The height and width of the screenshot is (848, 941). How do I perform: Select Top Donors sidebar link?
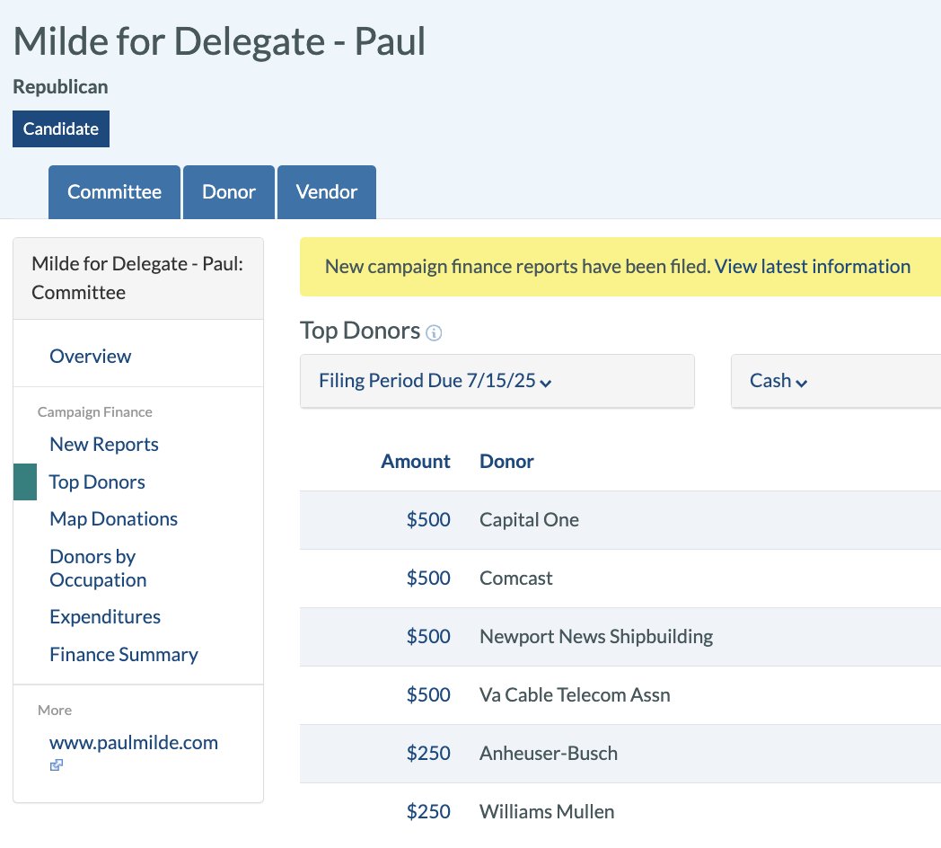pyautogui.click(x=97, y=482)
